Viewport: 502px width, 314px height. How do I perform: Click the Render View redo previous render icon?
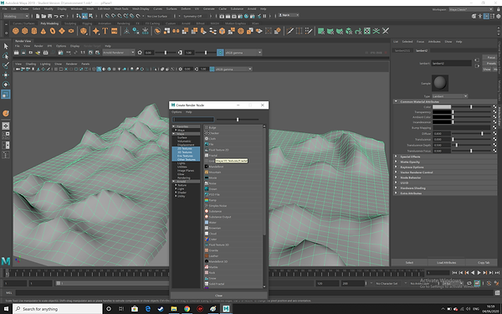17,53
